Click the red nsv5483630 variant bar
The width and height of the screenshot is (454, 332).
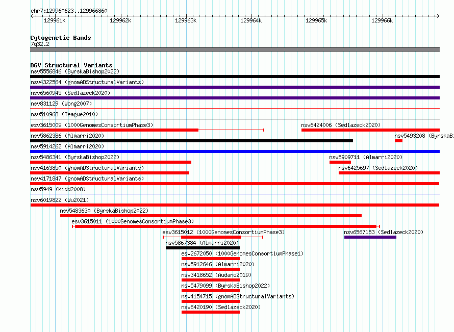pos(211,216)
